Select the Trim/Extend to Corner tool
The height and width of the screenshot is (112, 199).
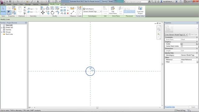click(x=57, y=12)
